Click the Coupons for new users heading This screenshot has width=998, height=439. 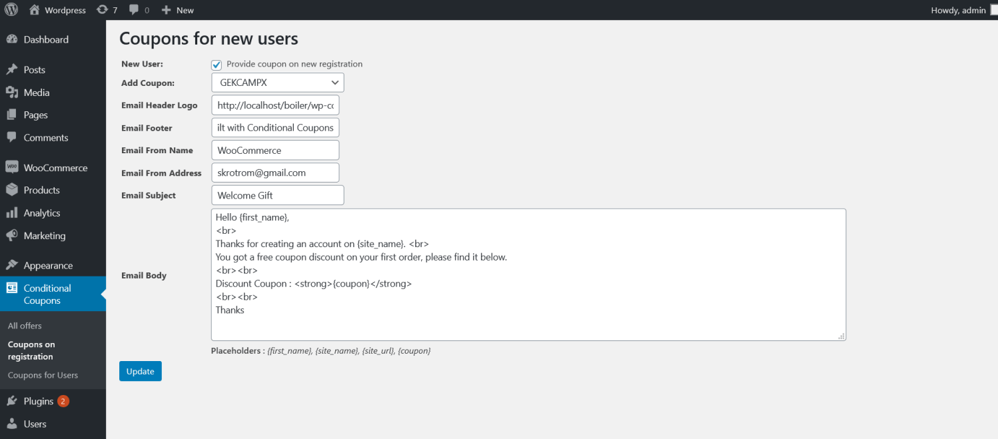click(209, 39)
